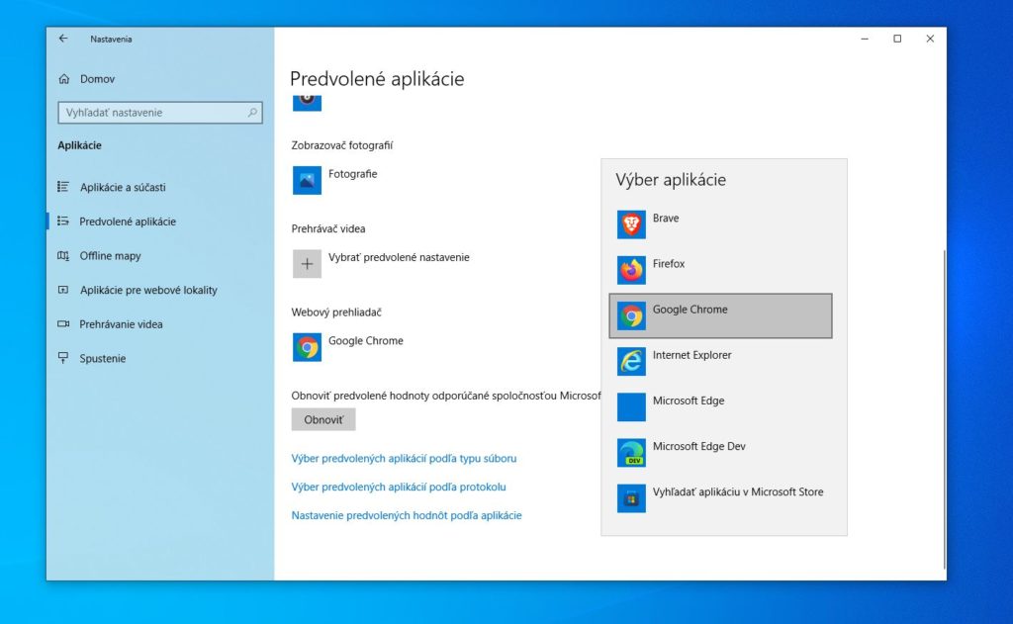The image size is (1013, 624).
Task: Click Offline mapy map icon
Action: 63,255
